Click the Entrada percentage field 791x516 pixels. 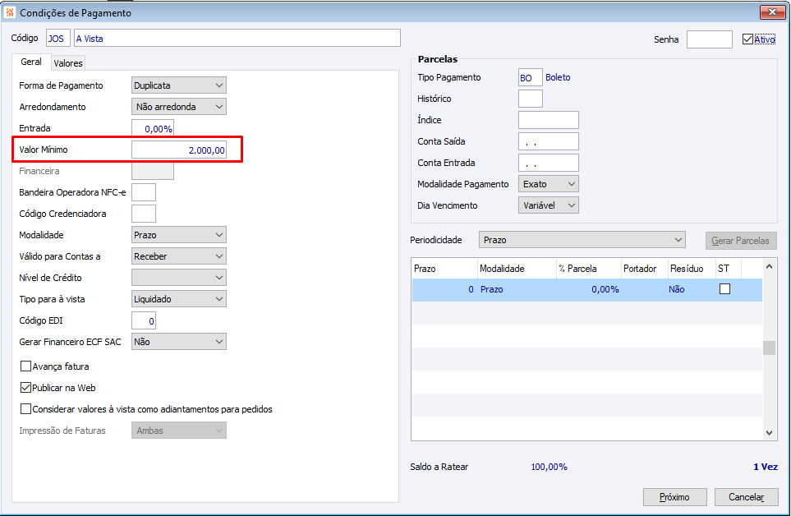click(153, 128)
